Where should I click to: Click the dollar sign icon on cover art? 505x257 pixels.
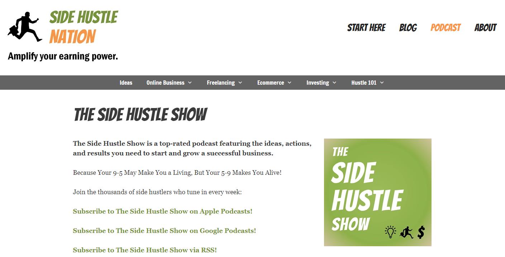(421, 232)
